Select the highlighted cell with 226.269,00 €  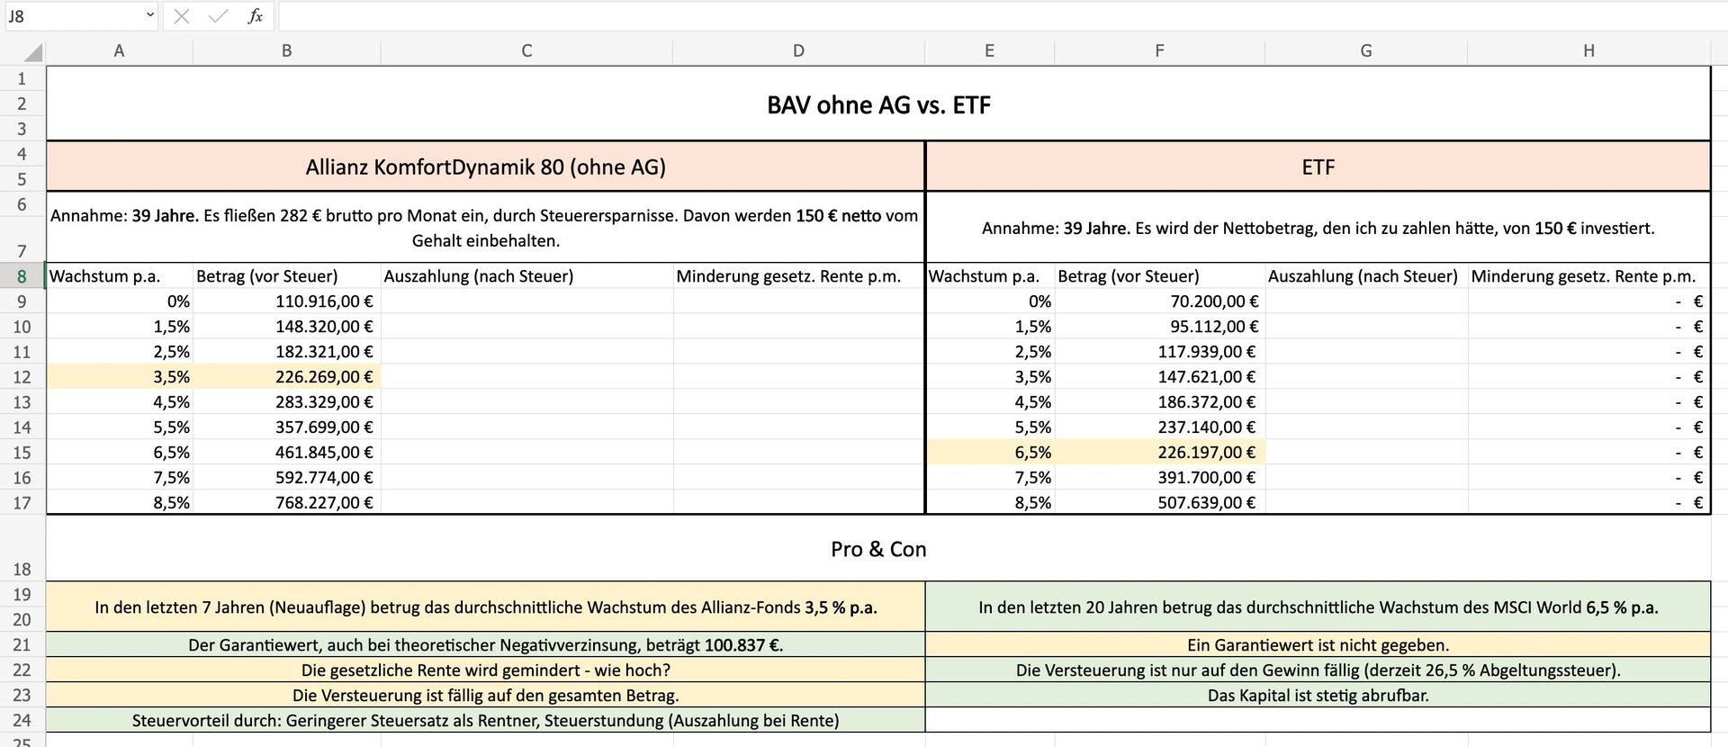[x=287, y=377]
